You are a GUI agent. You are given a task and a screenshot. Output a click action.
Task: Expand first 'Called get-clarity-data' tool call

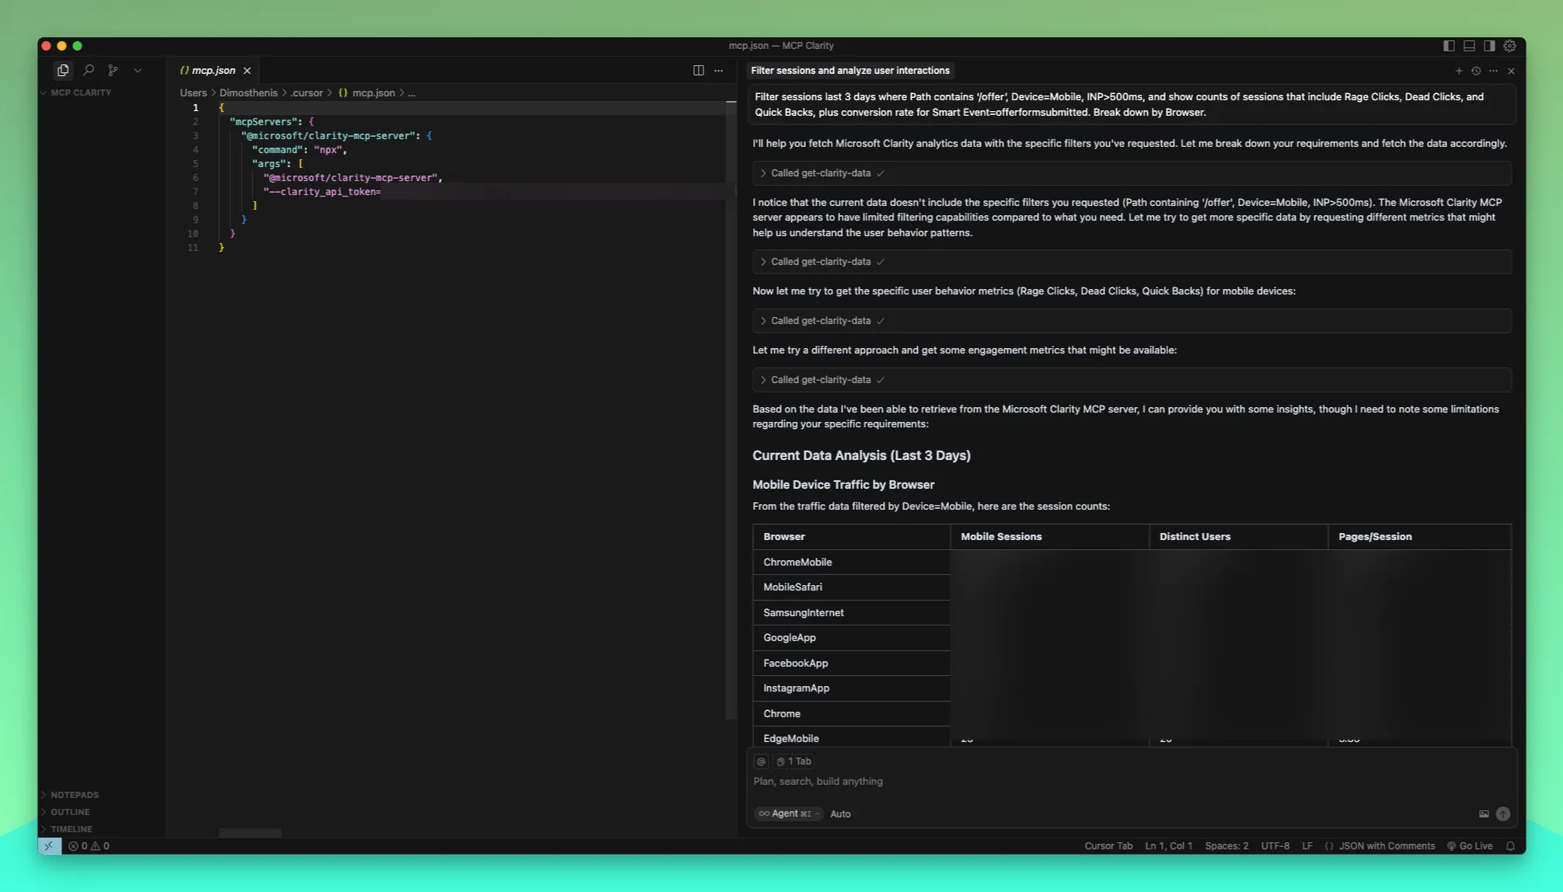pyautogui.click(x=1132, y=173)
